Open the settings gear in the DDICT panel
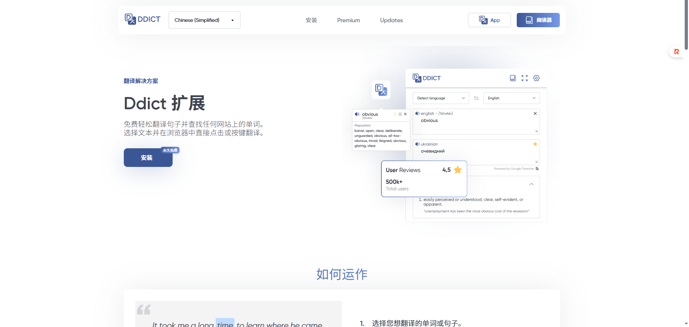 tap(536, 78)
